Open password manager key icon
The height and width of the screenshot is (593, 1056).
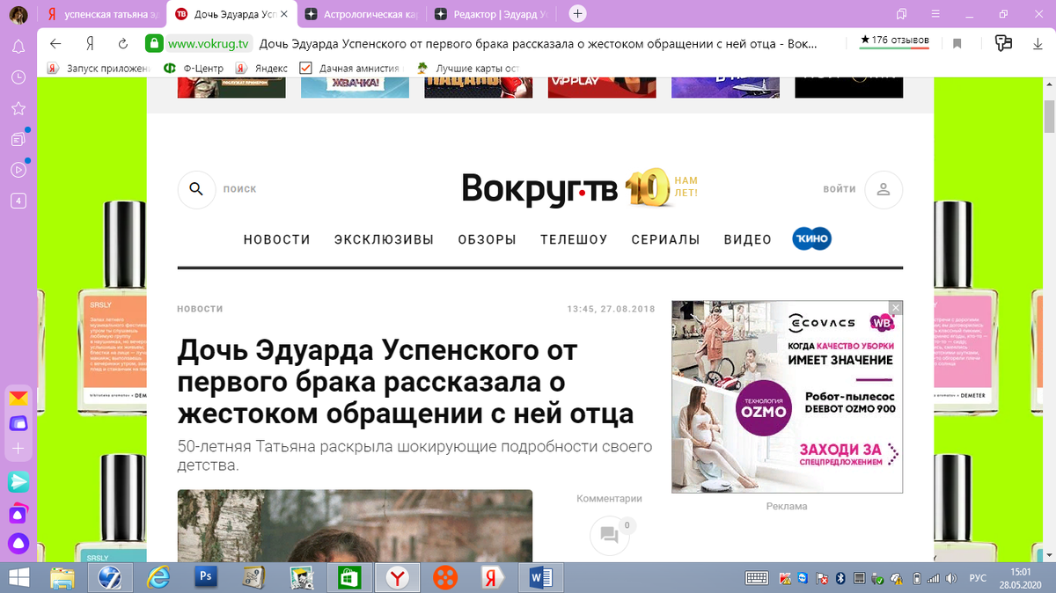(1003, 42)
